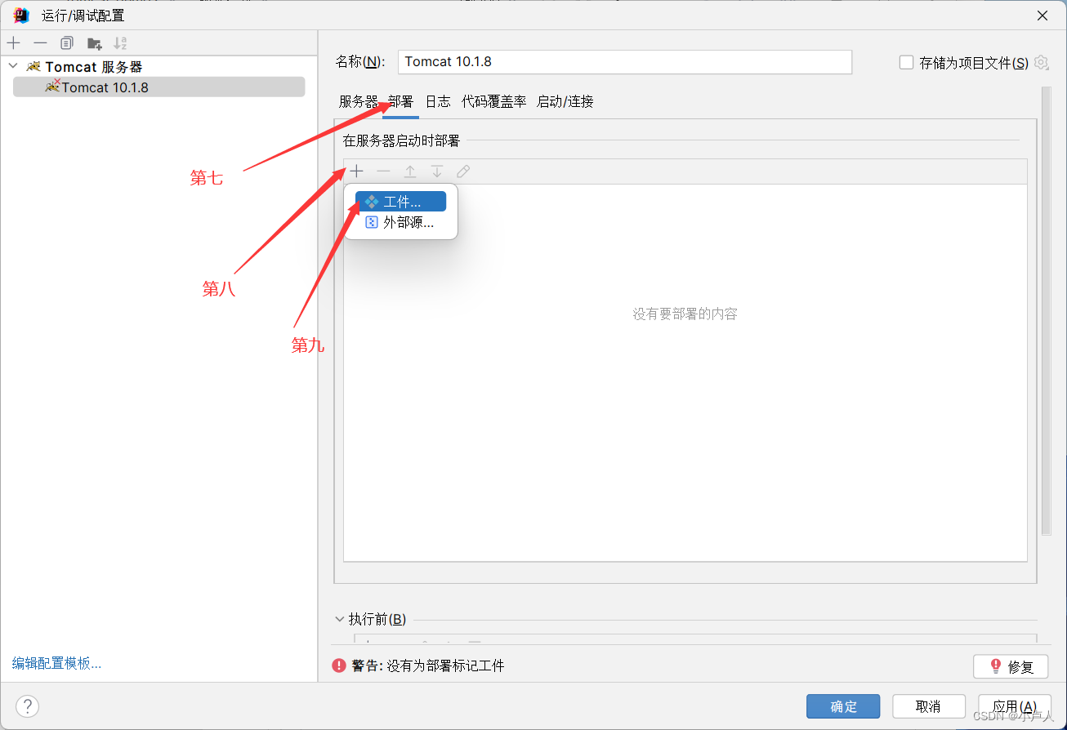Create new configuration folder icon
The image size is (1067, 730).
(x=94, y=42)
